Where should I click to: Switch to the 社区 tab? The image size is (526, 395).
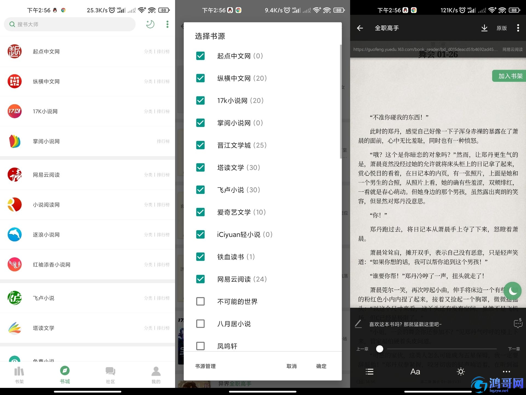pyautogui.click(x=110, y=375)
